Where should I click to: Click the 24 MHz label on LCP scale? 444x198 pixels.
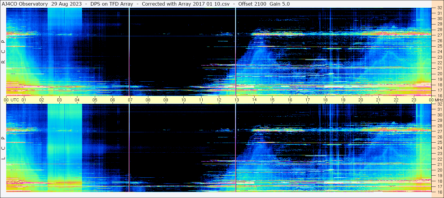[439, 148]
